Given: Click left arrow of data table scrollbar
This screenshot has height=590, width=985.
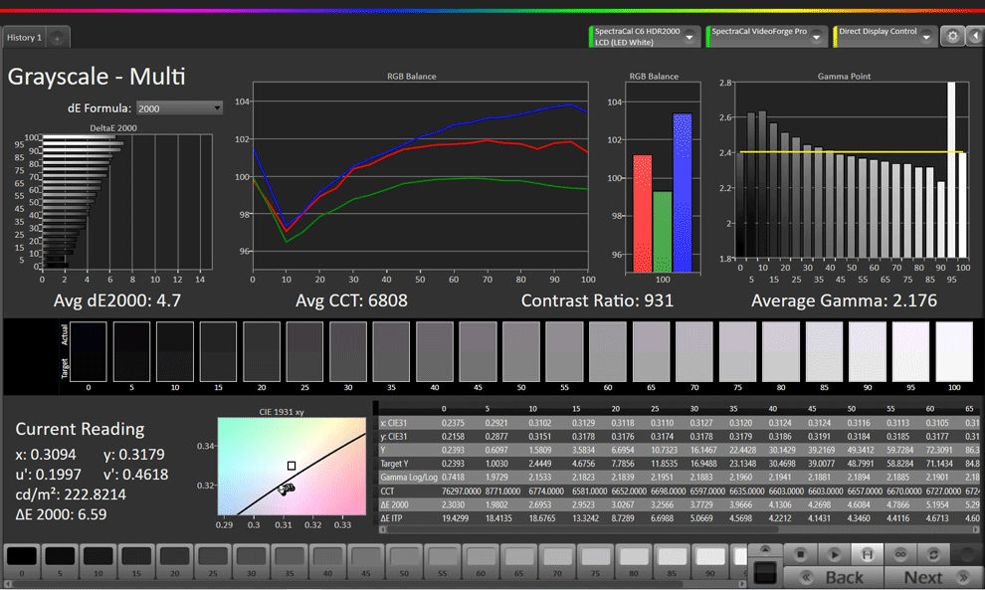Looking at the screenshot, I should pyautogui.click(x=383, y=529).
